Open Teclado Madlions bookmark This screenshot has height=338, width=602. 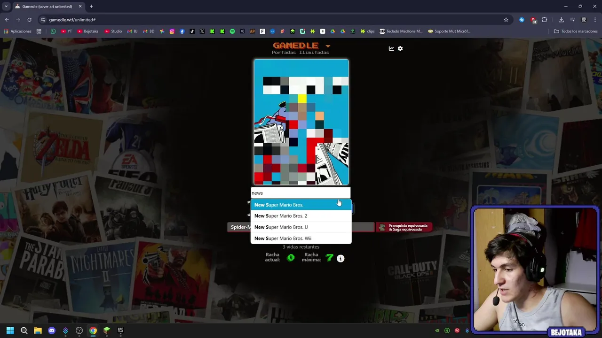[401, 31]
